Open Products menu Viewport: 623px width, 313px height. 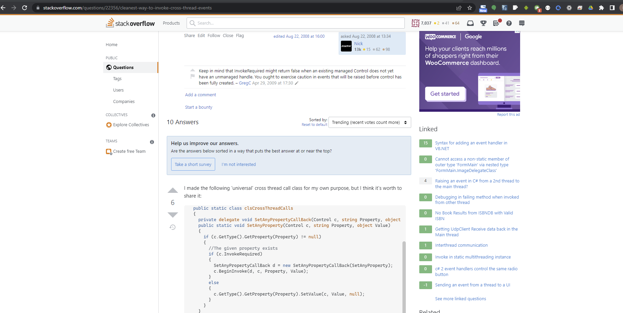(171, 23)
